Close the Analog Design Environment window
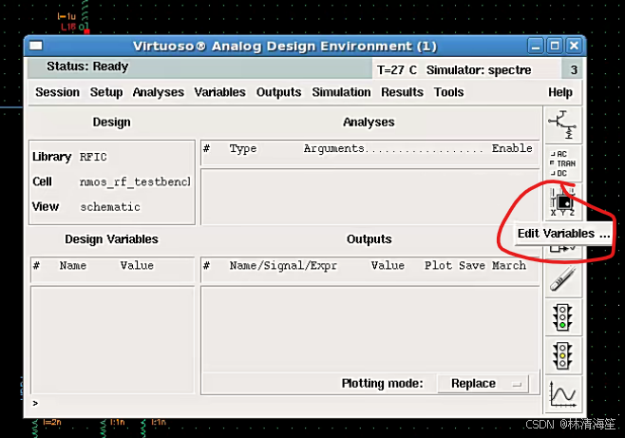The width and height of the screenshot is (625, 438). [574, 47]
